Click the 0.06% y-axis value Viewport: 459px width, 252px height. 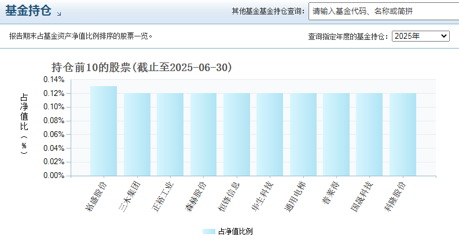point(54,134)
